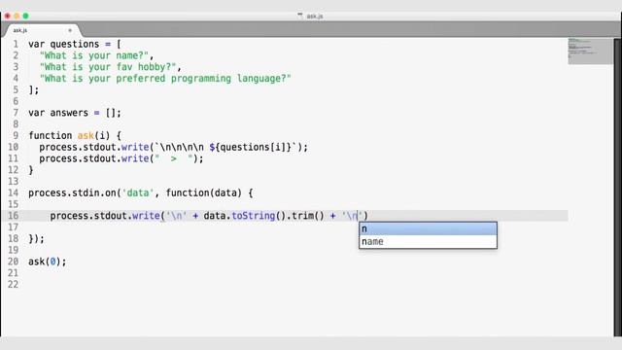Click line number 1 in gutter
The height and width of the screenshot is (350, 622).
(x=16, y=44)
